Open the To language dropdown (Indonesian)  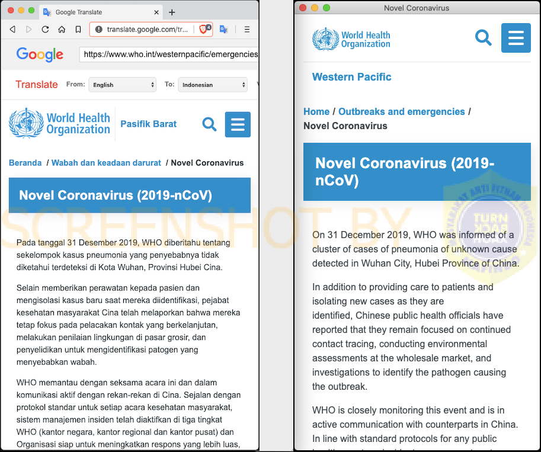coord(213,85)
